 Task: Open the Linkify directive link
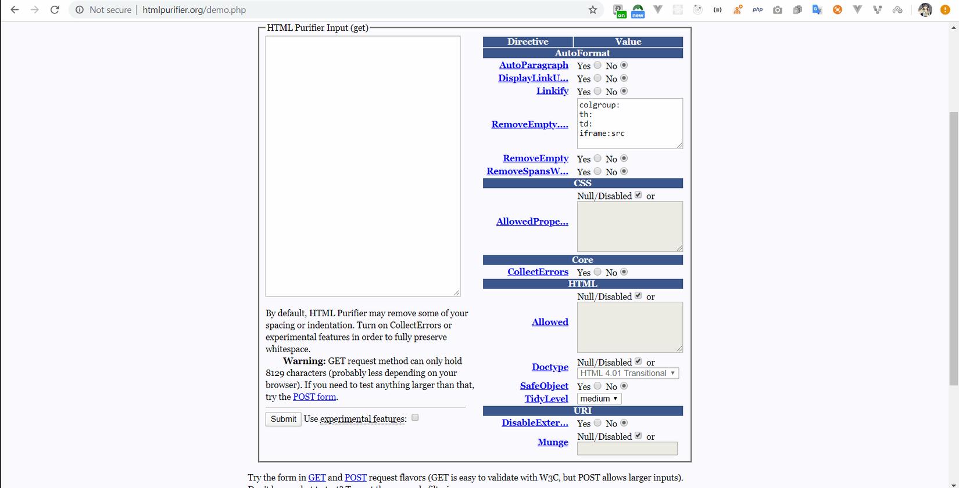click(552, 91)
